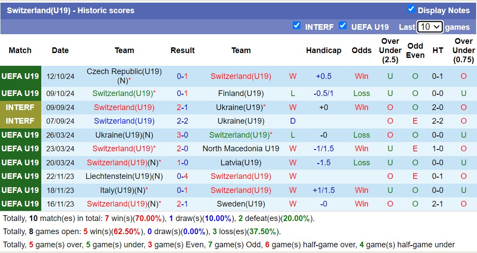Image resolution: width=477 pixels, height=253 pixels.
Task: Click the Handicap column header
Action: click(323, 50)
